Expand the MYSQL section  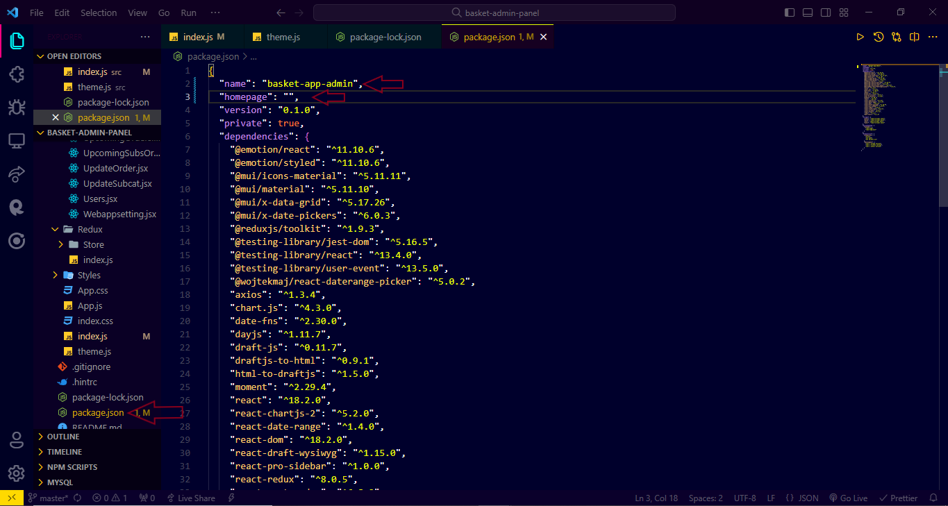tap(97, 482)
